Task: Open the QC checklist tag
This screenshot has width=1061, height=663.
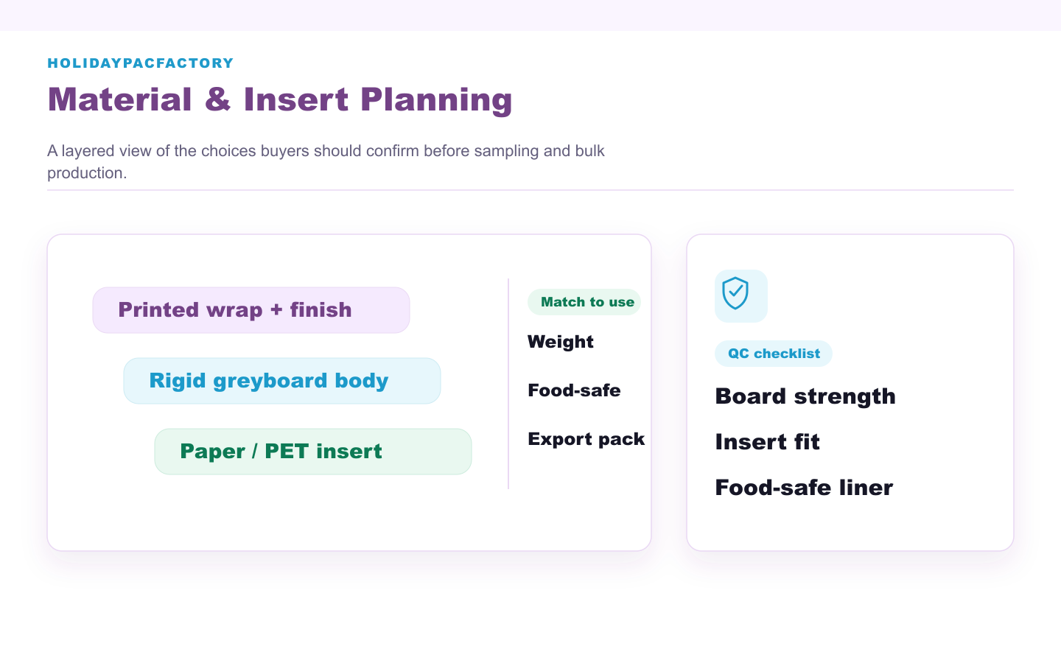Action: tap(774, 354)
